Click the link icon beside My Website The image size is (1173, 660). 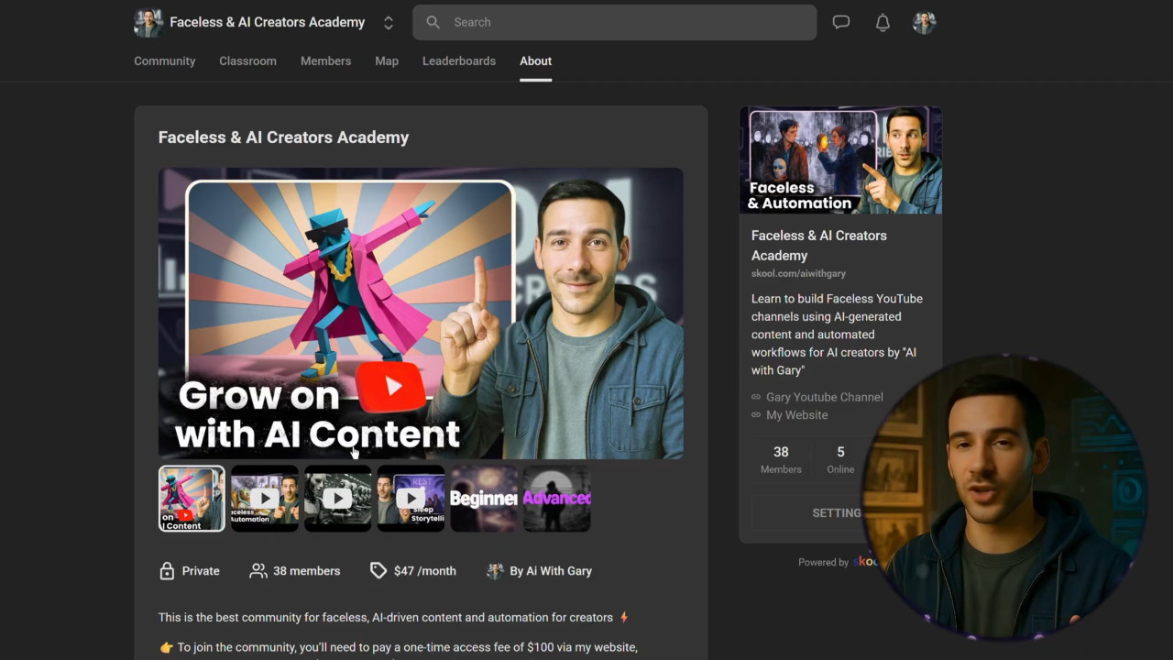(x=756, y=415)
